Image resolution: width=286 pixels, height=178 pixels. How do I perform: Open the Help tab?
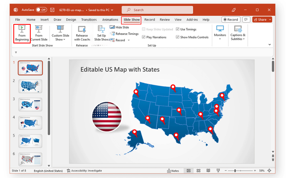[206, 20]
